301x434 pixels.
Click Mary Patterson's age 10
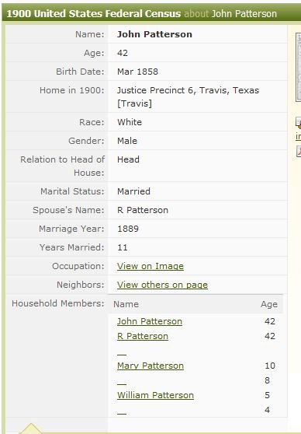[x=270, y=366]
